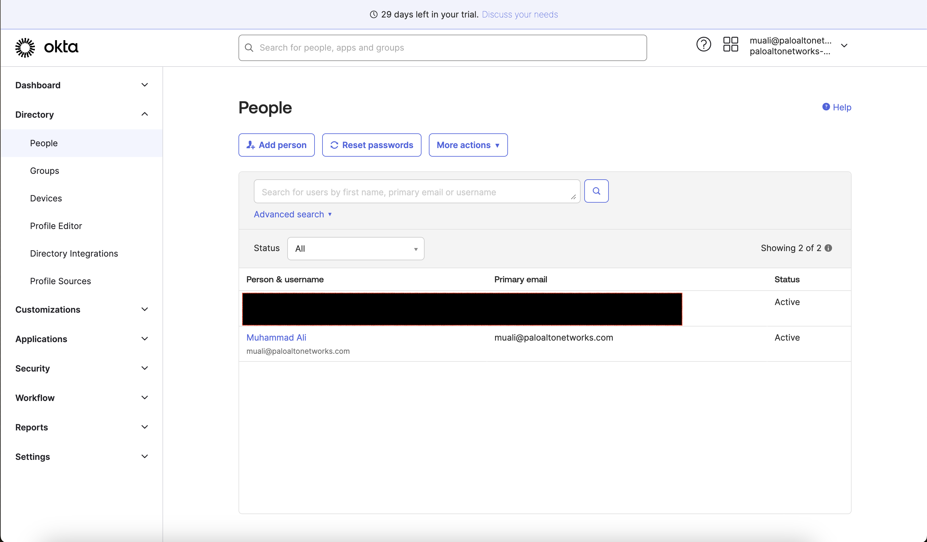Focus the user name search field
Image resolution: width=927 pixels, height=542 pixels.
(412, 192)
